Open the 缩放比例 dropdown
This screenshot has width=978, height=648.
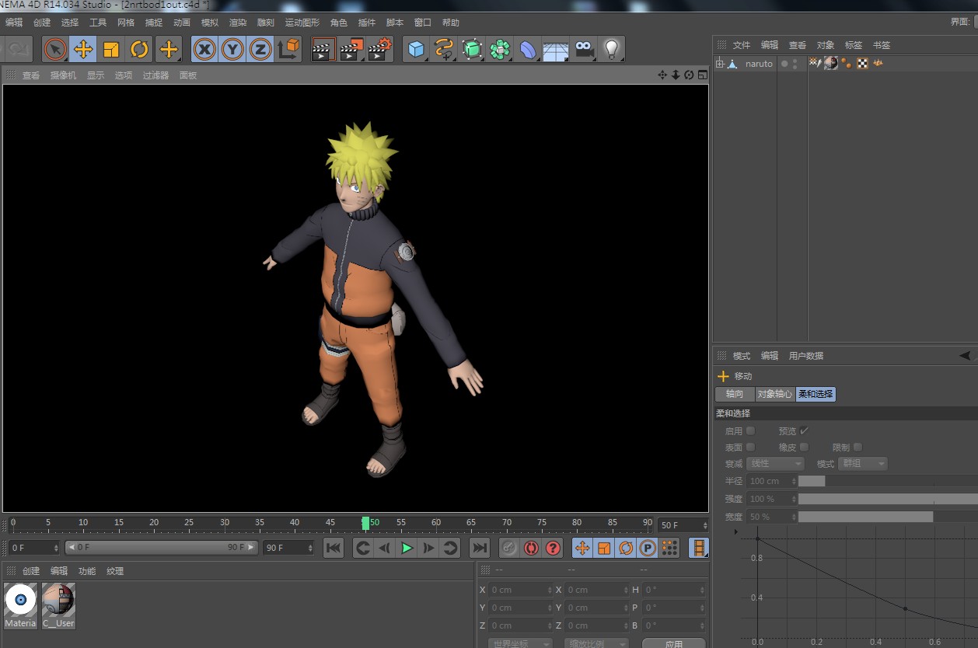tap(596, 644)
